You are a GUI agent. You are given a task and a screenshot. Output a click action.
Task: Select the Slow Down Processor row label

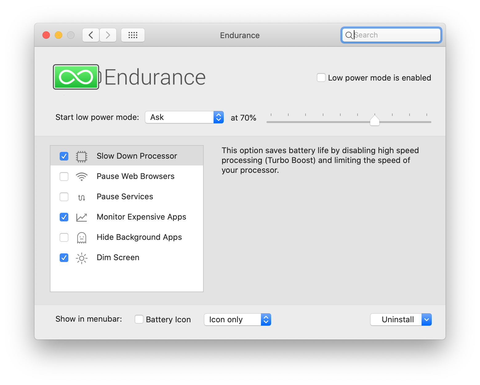[137, 156]
